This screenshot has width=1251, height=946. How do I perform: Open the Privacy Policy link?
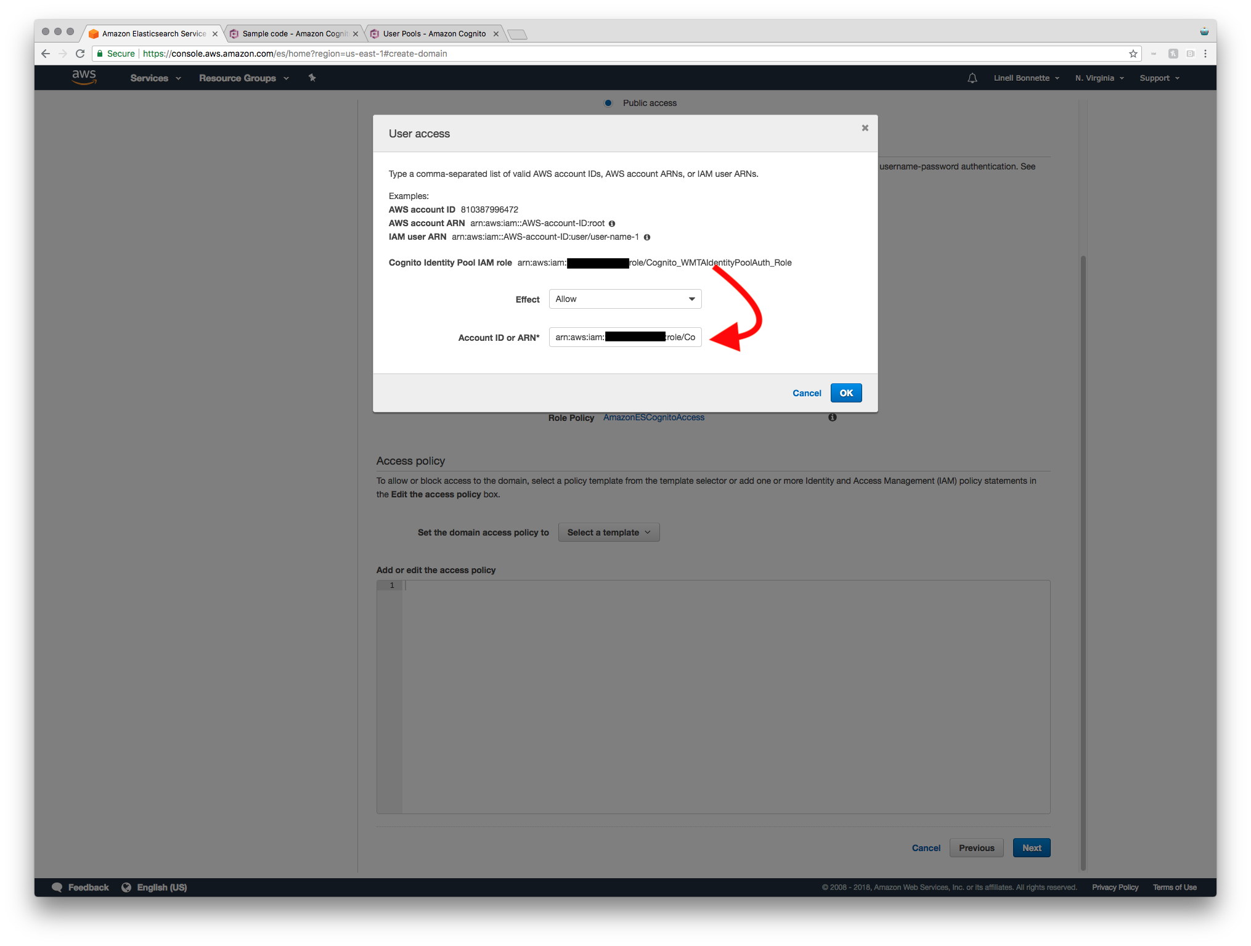pos(1115,887)
